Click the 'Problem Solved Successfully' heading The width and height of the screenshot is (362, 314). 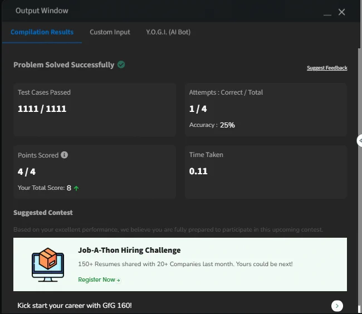pyautogui.click(x=63, y=65)
